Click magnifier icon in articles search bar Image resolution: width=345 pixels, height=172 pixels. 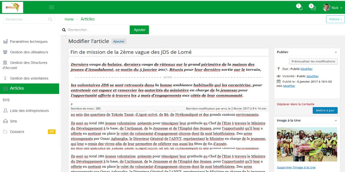pyautogui.click(x=64, y=30)
